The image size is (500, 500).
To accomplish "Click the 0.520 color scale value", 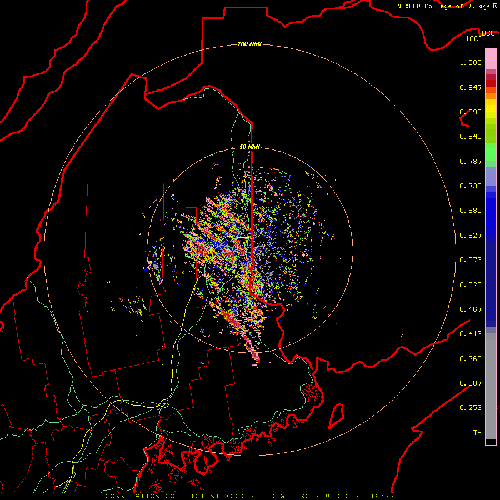I will [471, 285].
